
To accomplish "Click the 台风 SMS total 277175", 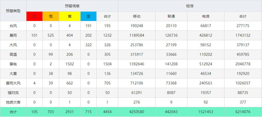I will click(x=243, y=26).
